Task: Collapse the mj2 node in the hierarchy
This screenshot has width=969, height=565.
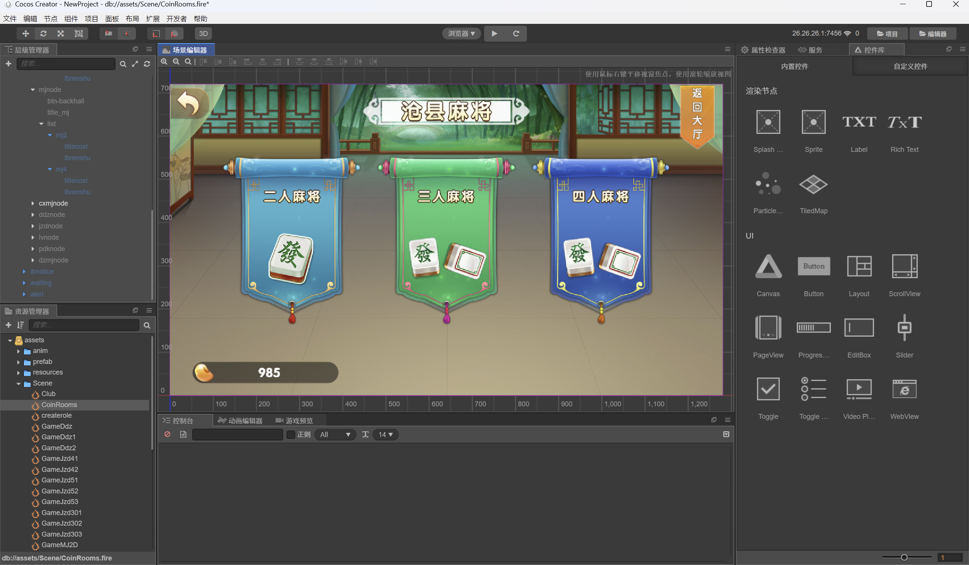Action: coord(50,135)
